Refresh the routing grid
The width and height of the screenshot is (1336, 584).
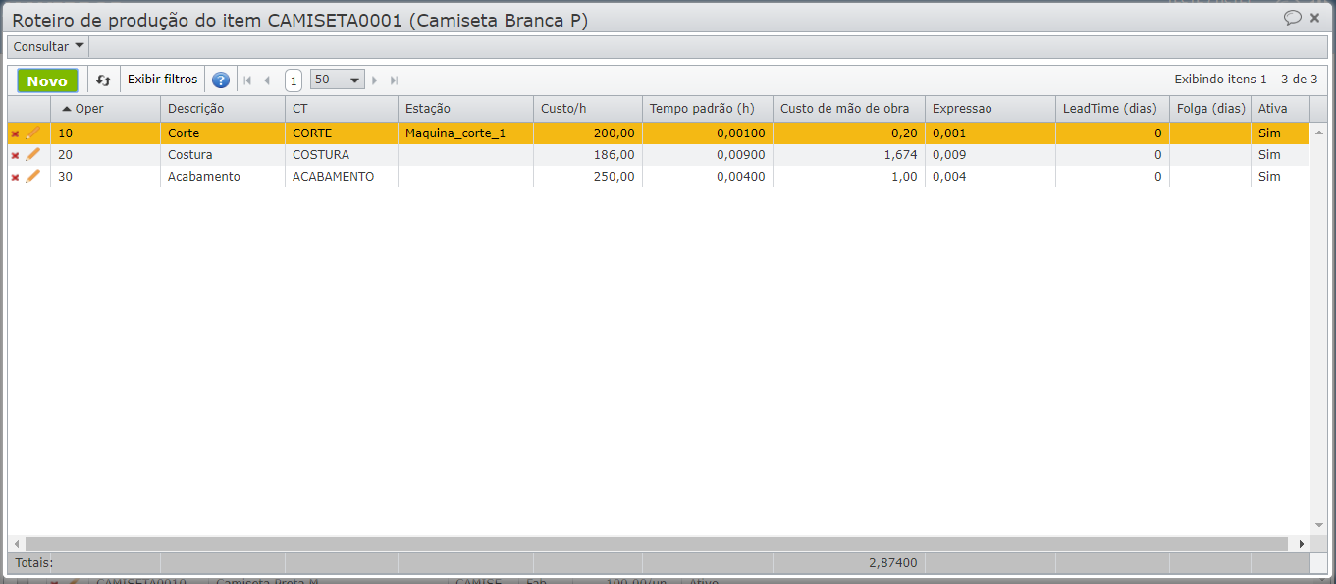coord(103,80)
